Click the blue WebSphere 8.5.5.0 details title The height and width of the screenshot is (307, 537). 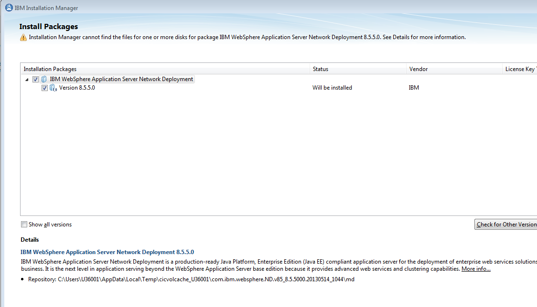107,252
